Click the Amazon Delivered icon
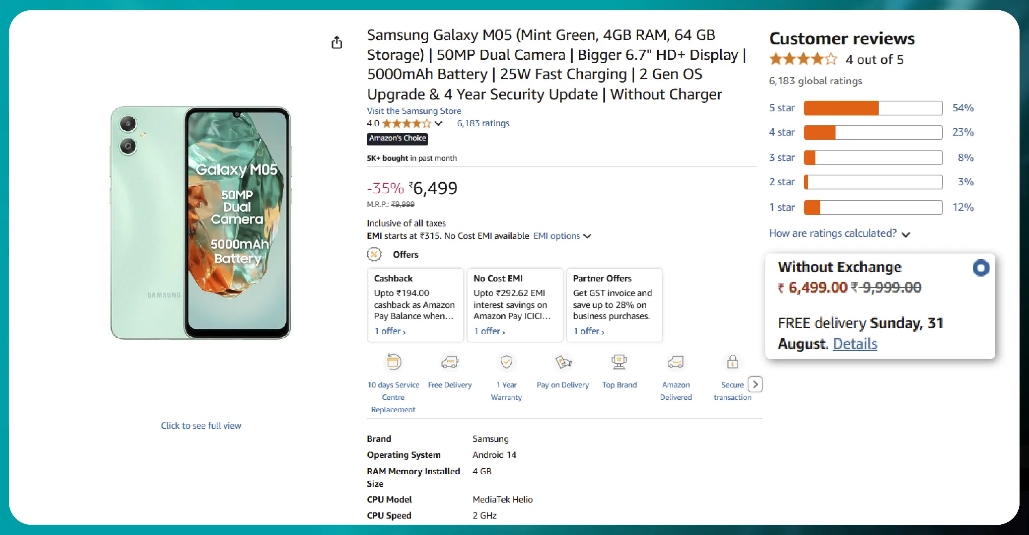The height and width of the screenshot is (535, 1029). (675, 362)
